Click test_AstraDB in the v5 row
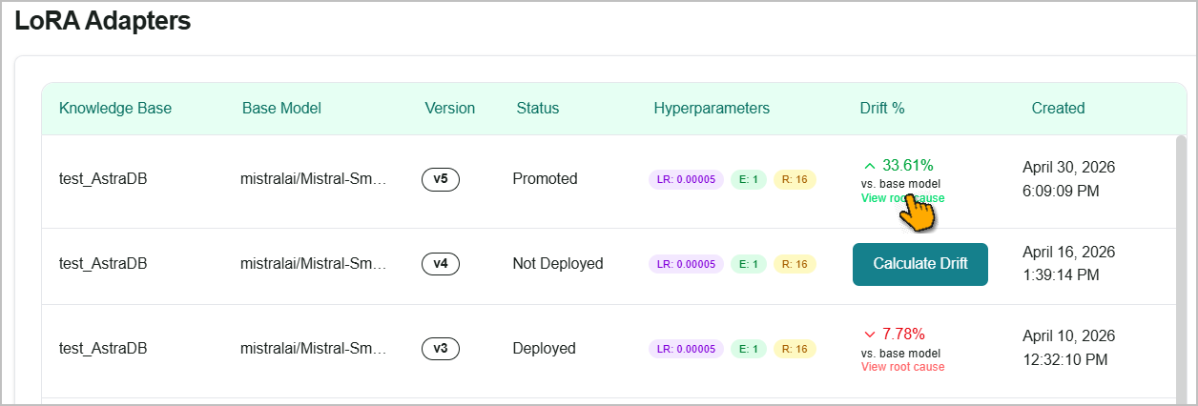This screenshot has height=406, width=1198. (x=103, y=179)
